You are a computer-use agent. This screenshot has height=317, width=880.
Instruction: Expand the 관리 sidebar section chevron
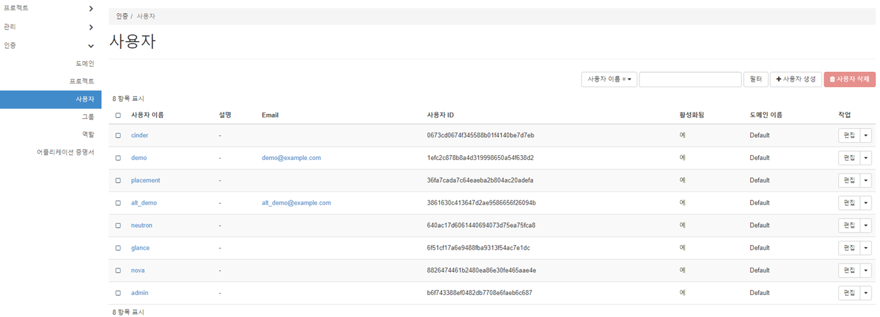click(x=91, y=27)
